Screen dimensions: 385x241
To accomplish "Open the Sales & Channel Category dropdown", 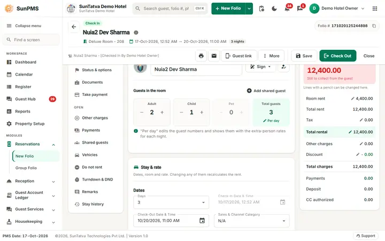I will 252,221.
